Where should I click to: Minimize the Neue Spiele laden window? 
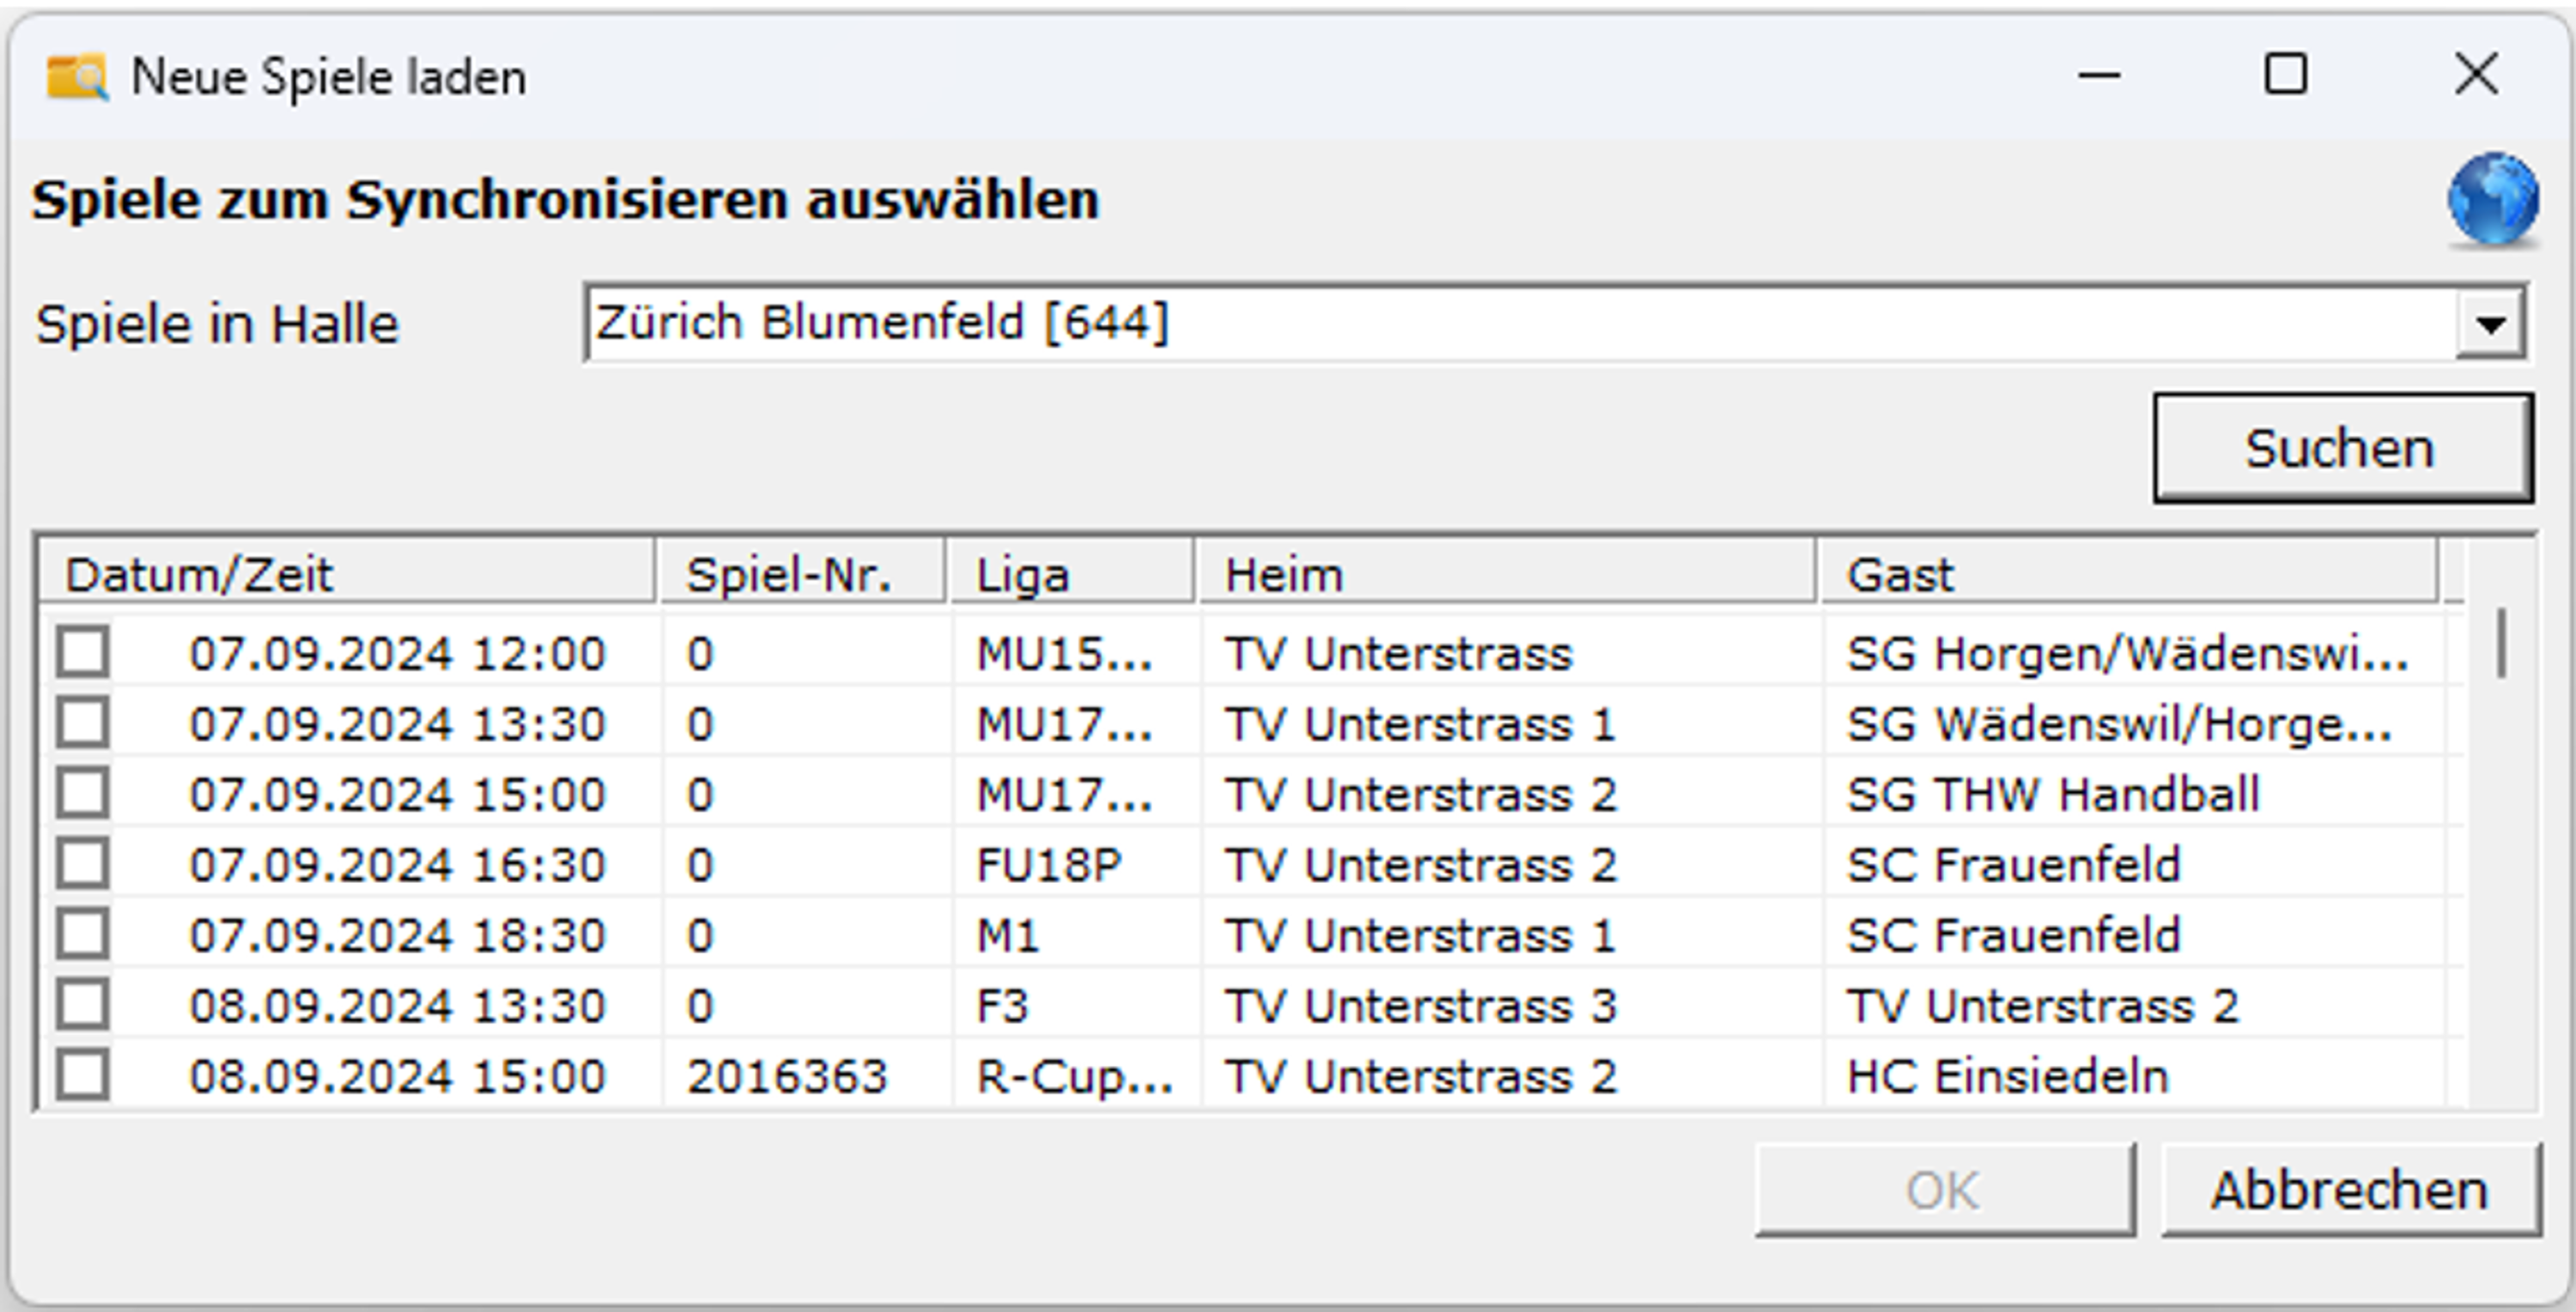point(2099,76)
